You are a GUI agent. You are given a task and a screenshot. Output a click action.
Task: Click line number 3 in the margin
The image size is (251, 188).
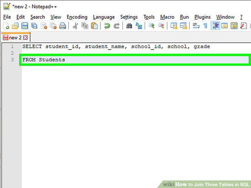pos(12,60)
